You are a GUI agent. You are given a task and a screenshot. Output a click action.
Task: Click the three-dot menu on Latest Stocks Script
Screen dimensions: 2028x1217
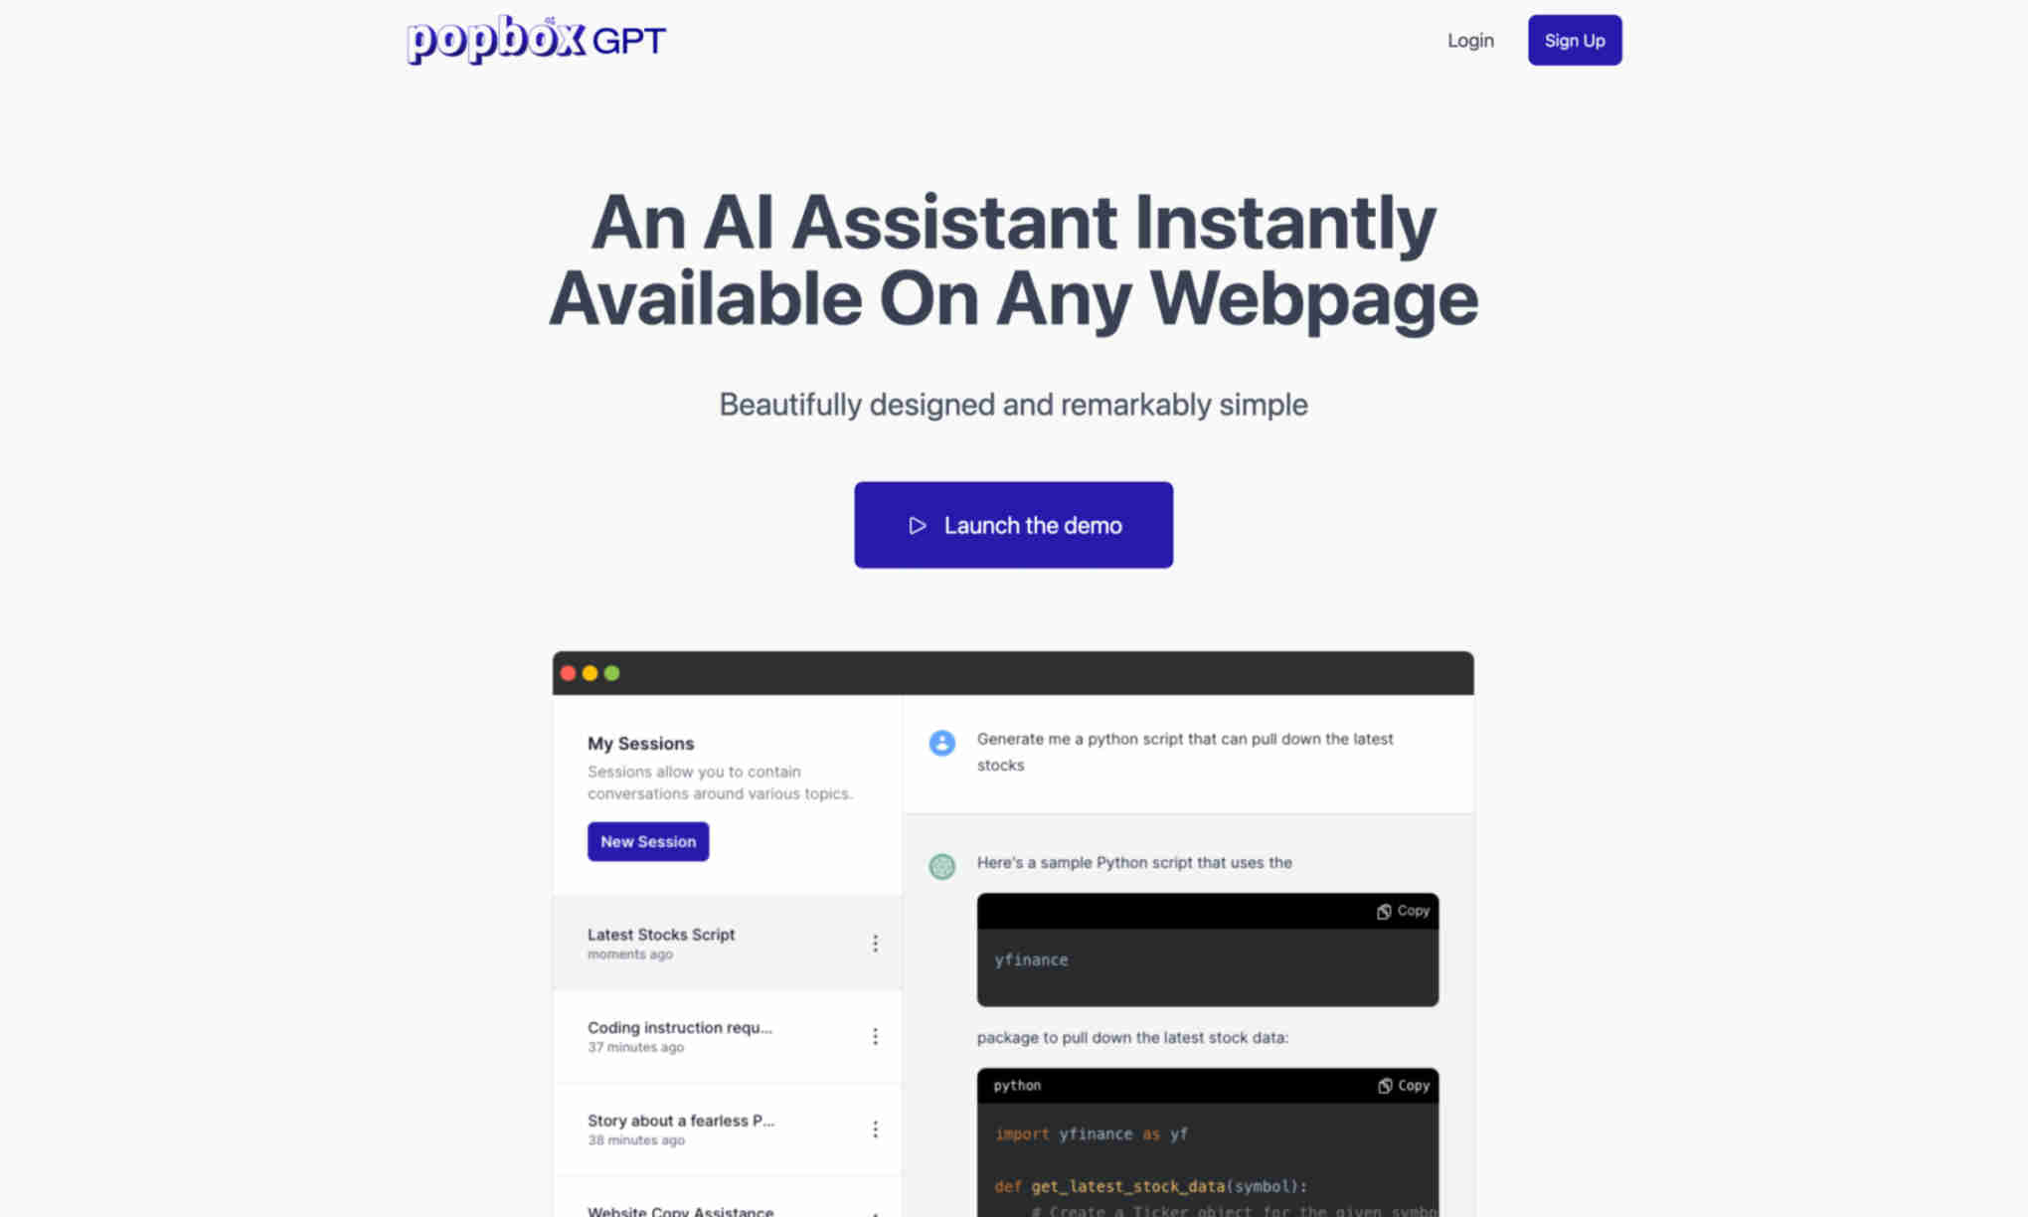[875, 944]
